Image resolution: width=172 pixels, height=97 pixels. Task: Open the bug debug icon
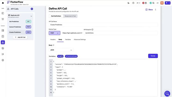tap(146, 3)
